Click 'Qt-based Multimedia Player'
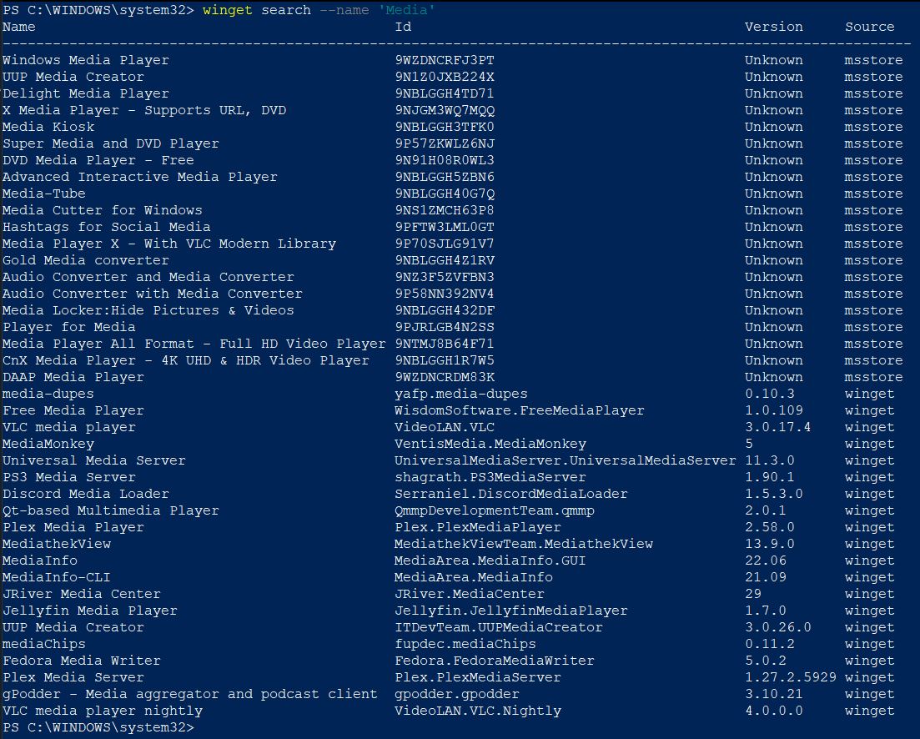The image size is (920, 739). (110, 510)
